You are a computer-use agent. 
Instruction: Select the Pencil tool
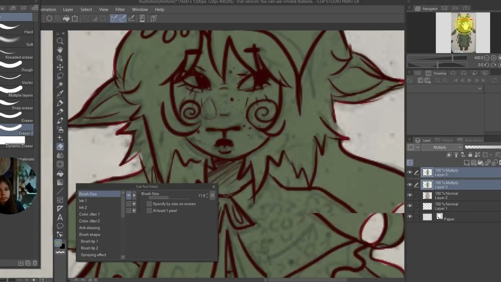[60, 112]
